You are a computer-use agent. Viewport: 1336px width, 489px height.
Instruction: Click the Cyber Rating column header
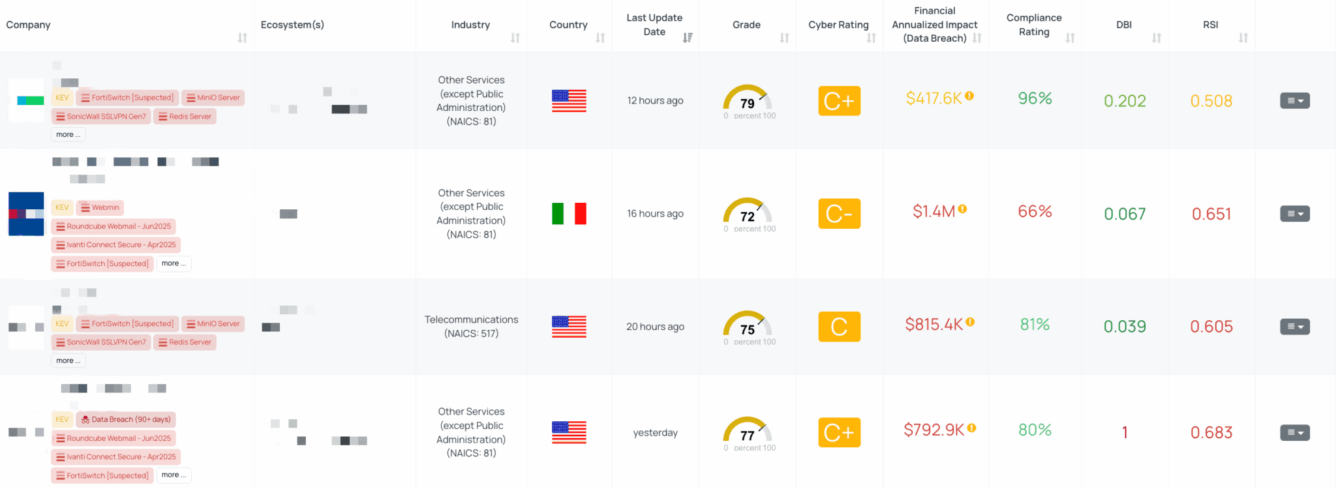(x=838, y=25)
